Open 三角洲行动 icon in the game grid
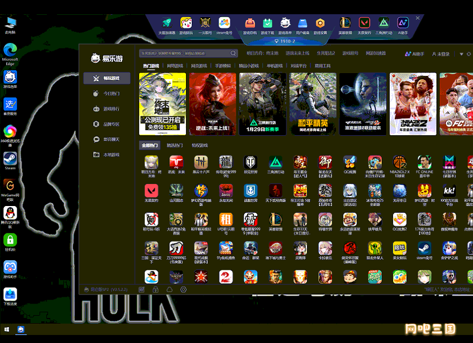Image resolution: width=473 pixels, height=343 pixels. (x=276, y=162)
